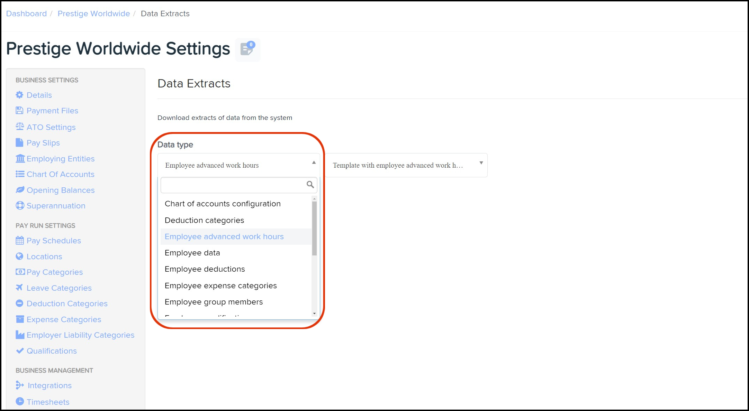
Task: Collapse the Data type dropdown
Action: coord(314,162)
